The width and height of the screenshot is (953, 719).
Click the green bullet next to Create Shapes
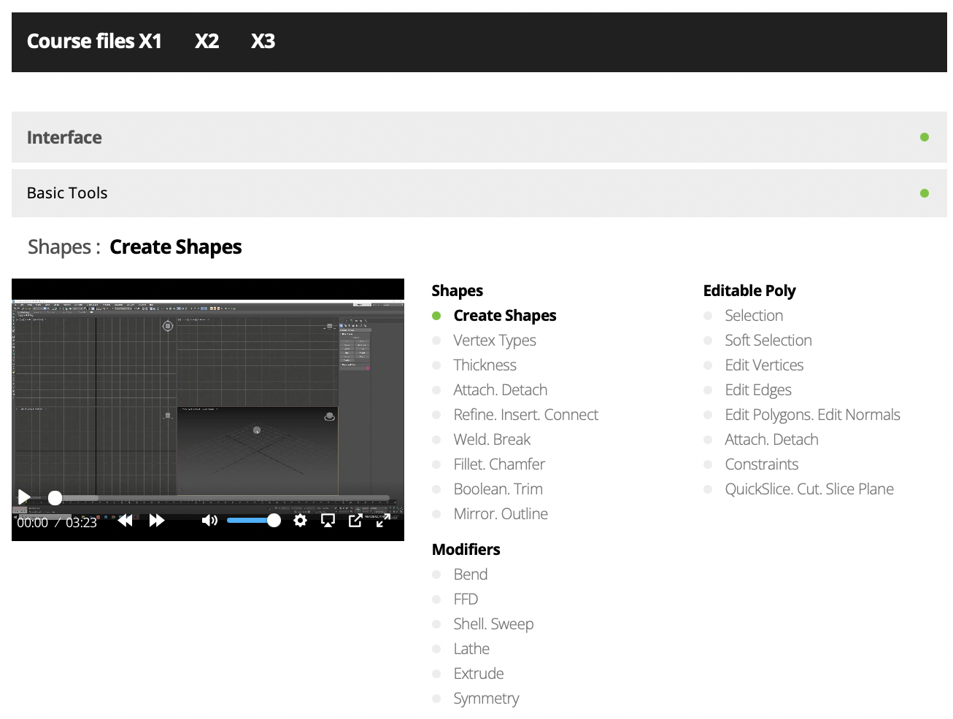pos(436,316)
